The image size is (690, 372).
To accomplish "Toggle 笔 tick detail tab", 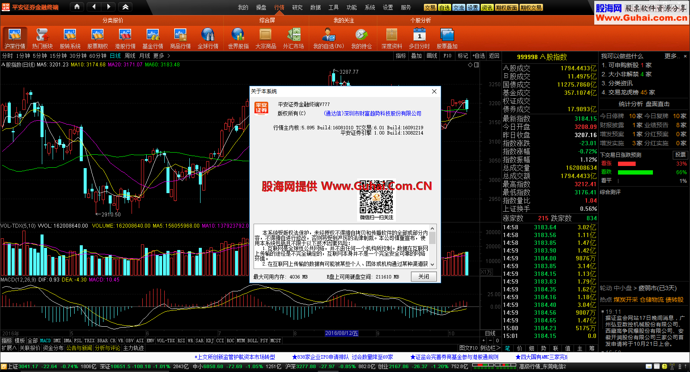I will [x=508, y=348].
